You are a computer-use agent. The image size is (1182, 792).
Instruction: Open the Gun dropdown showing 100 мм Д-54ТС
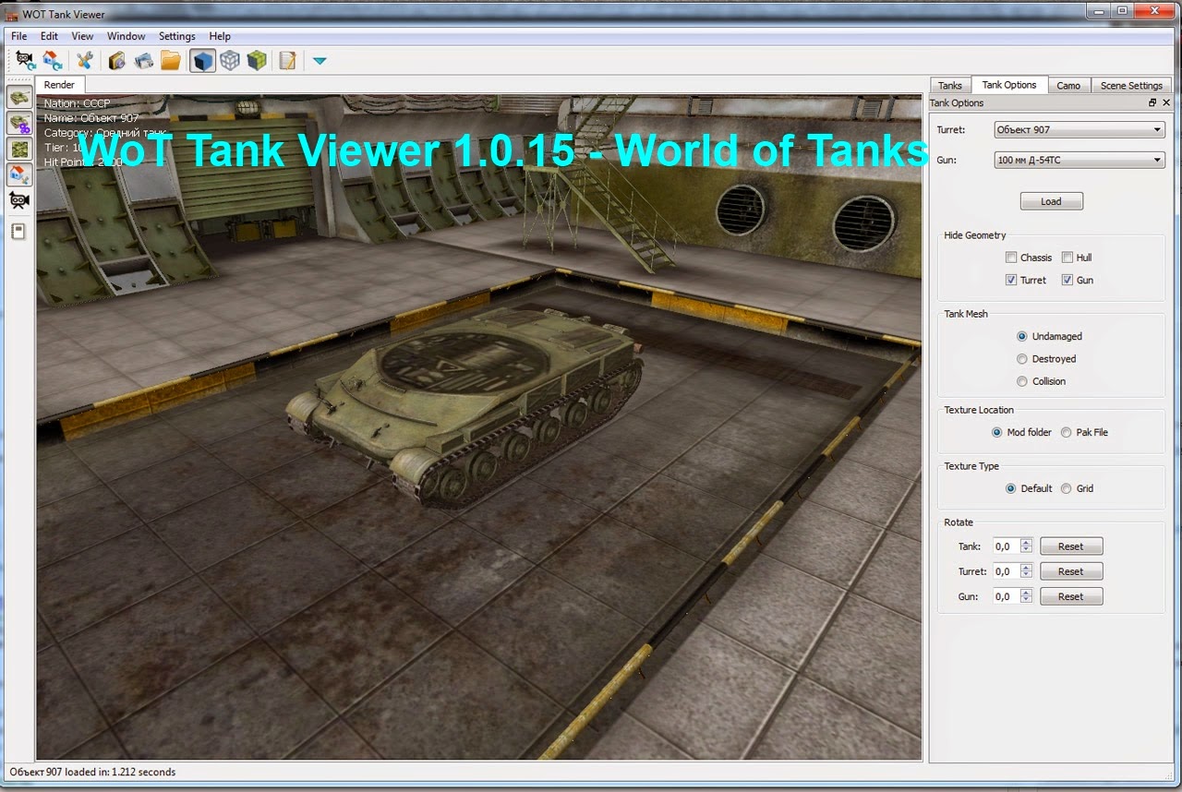pos(1079,160)
